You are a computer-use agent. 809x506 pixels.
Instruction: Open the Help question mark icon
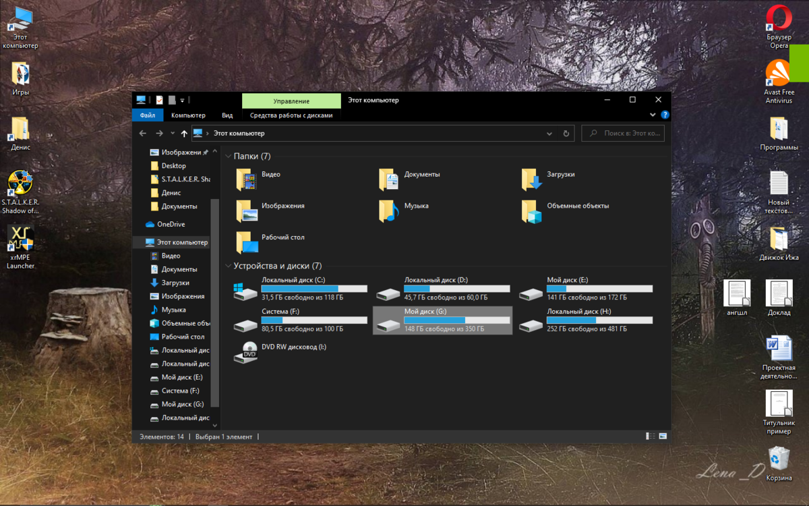click(665, 115)
